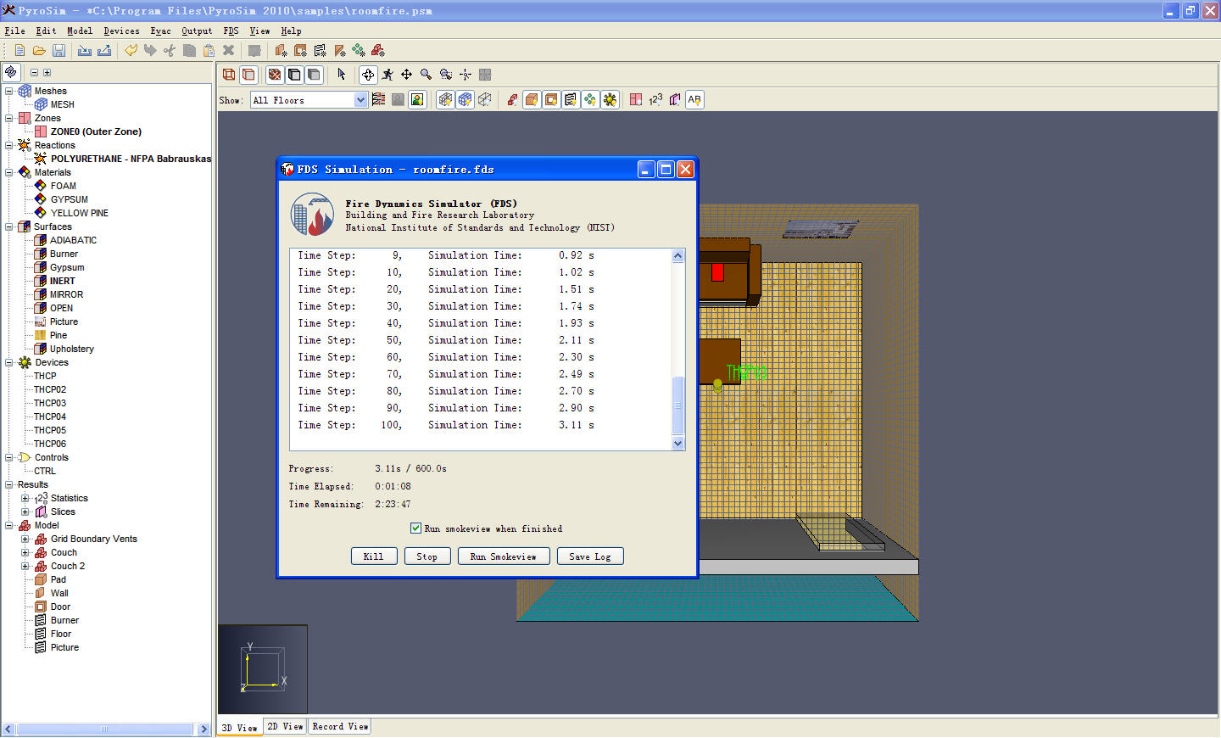Click the New Obstruction toolbar icon
The image size is (1221, 738).
point(281,51)
